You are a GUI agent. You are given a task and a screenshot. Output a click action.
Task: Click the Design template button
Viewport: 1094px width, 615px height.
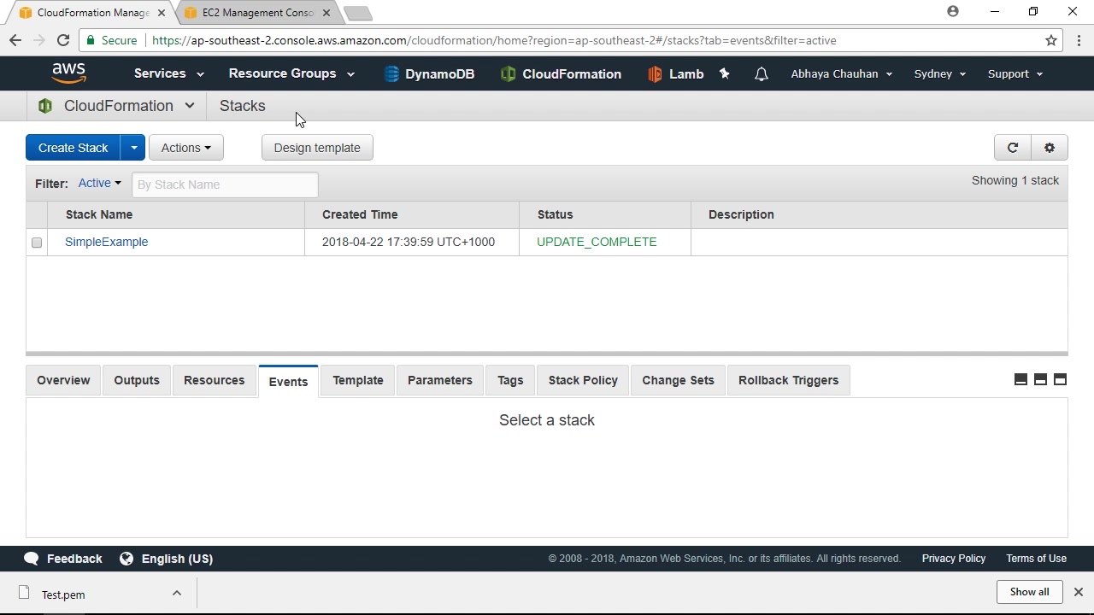317,148
